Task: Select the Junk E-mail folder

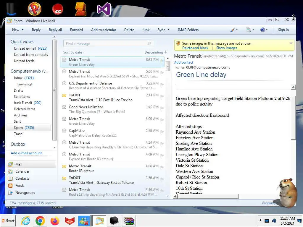Action: click(28, 103)
